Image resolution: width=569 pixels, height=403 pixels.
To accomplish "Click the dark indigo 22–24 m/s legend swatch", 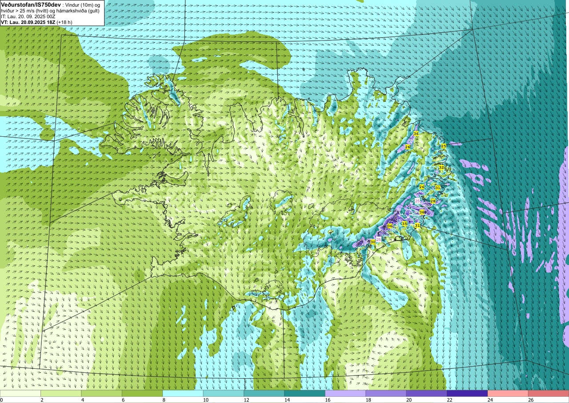I will 467,393.
